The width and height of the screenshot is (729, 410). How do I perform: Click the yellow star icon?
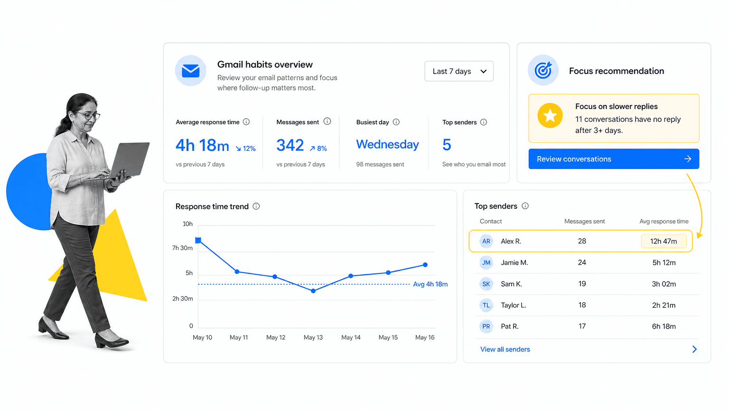550,115
